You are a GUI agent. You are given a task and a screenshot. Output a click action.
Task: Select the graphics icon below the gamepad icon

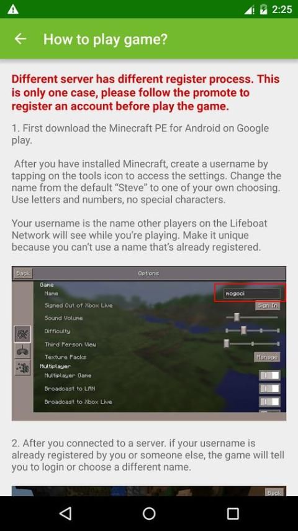[23, 367]
